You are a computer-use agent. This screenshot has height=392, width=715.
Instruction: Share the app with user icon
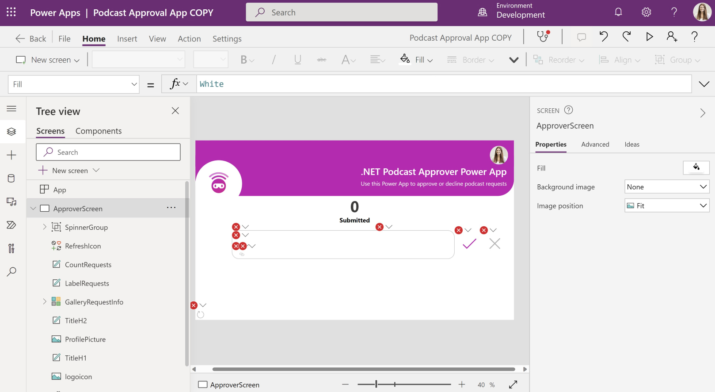[x=672, y=37]
